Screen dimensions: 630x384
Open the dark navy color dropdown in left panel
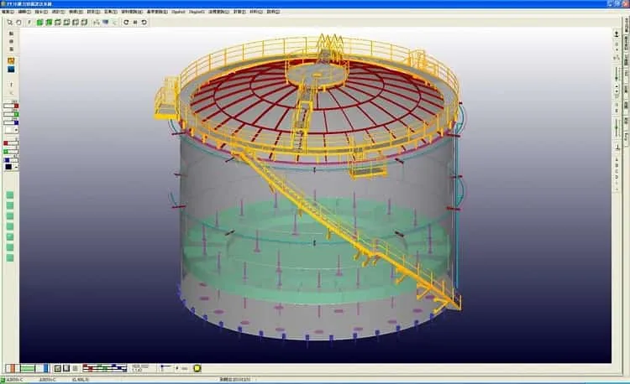pyautogui.click(x=11, y=167)
